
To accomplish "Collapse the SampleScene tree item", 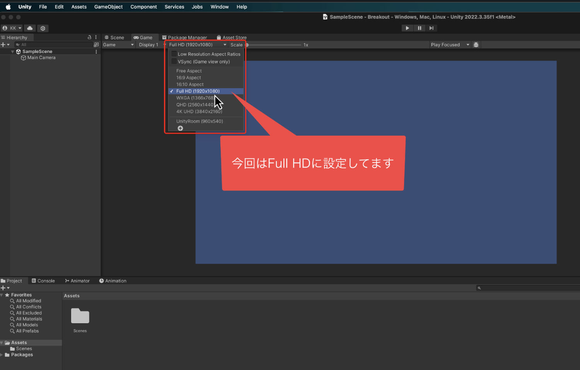I will coord(12,51).
